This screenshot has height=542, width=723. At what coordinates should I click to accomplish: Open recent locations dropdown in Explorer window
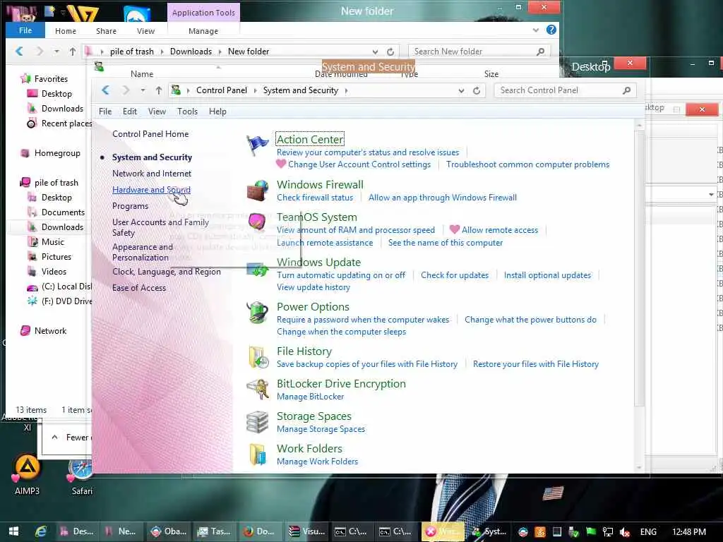[x=56, y=51]
